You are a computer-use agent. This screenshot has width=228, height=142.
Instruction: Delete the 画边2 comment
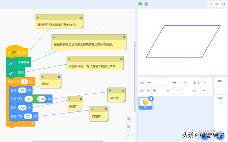81,99
